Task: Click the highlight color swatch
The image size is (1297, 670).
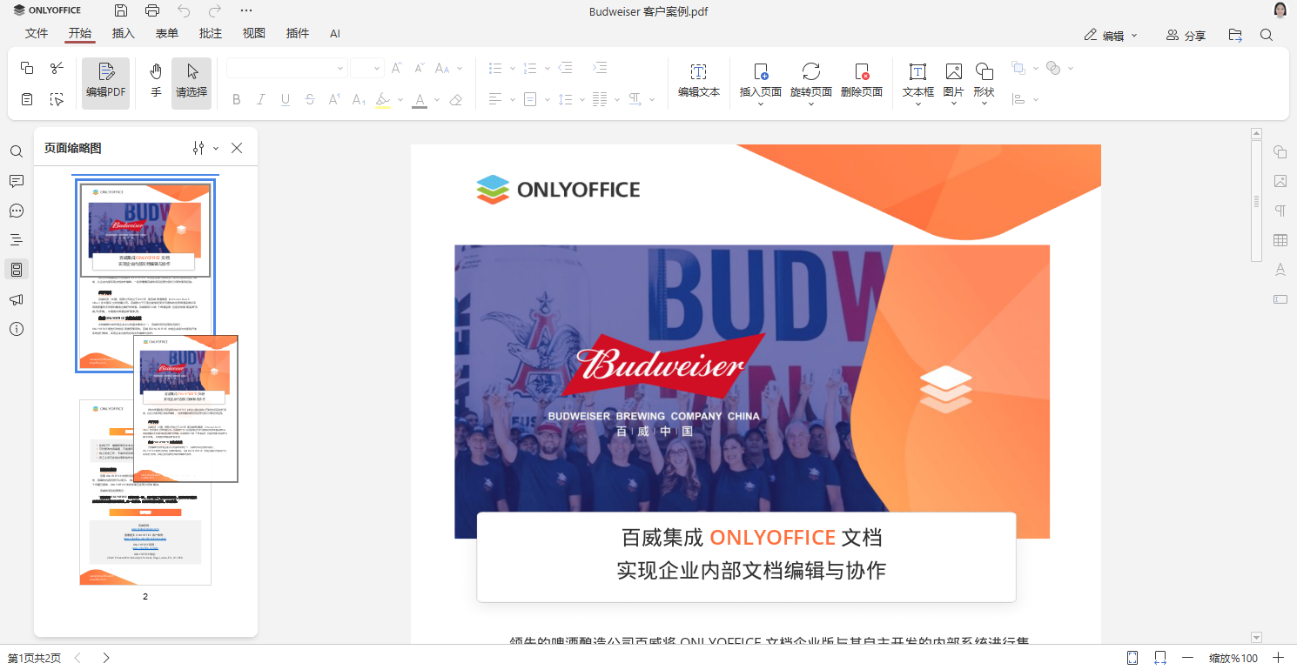Action: pyautogui.click(x=383, y=100)
